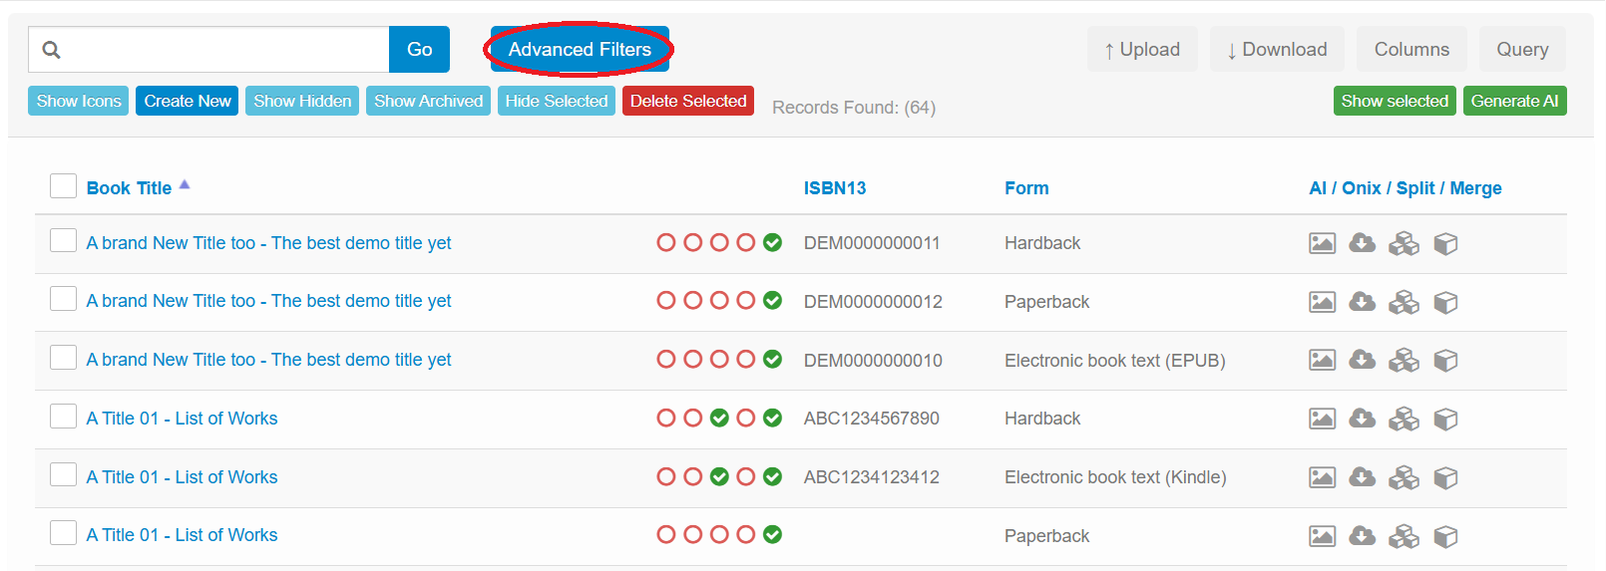Click the Split cubes icon for ABC1234123412

tap(1404, 478)
